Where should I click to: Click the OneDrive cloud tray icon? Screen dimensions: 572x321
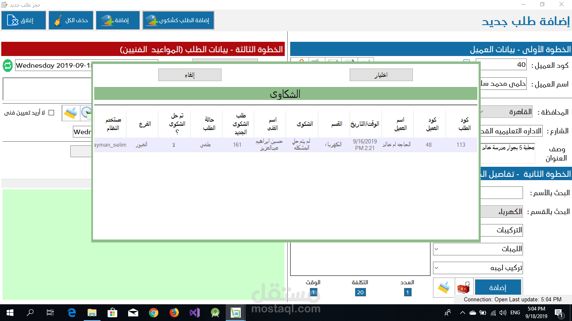473,313
